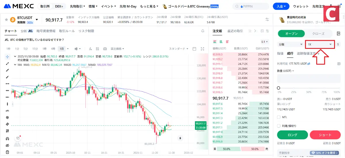This screenshot has width=345, height=158.
Task: Open the futures tutorial guide icon
Action: click(338, 34)
